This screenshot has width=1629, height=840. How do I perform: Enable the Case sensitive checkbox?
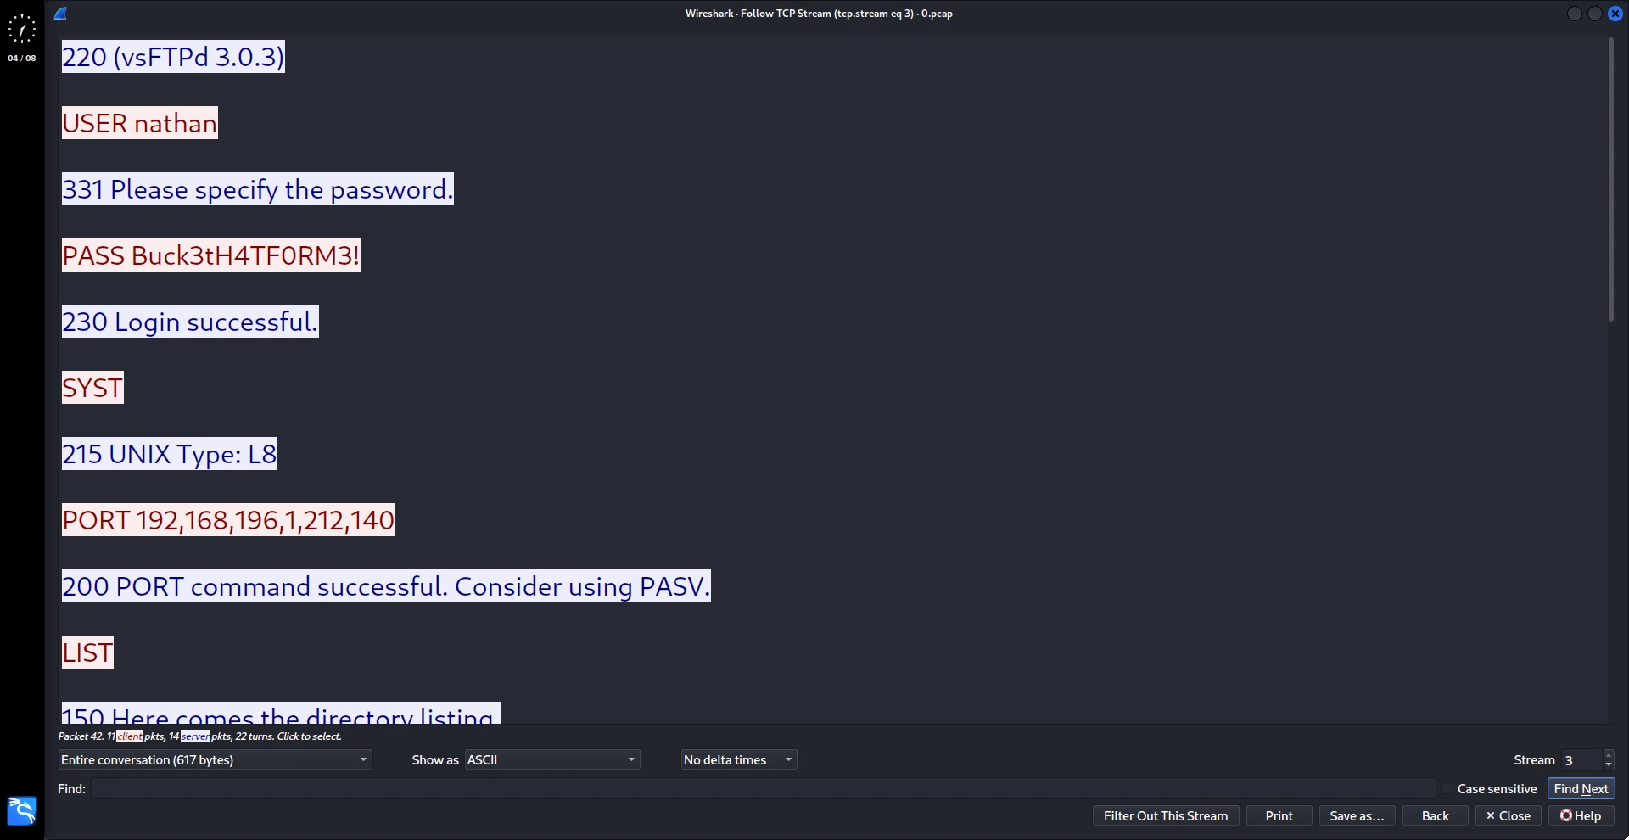[x=1447, y=788]
